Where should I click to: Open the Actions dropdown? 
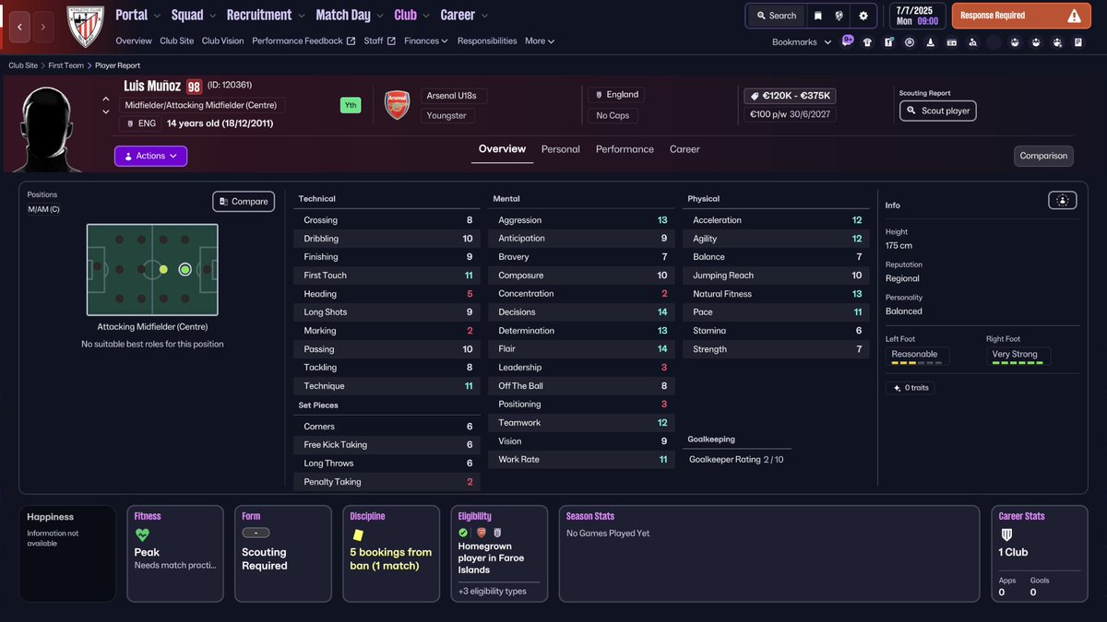(x=150, y=156)
